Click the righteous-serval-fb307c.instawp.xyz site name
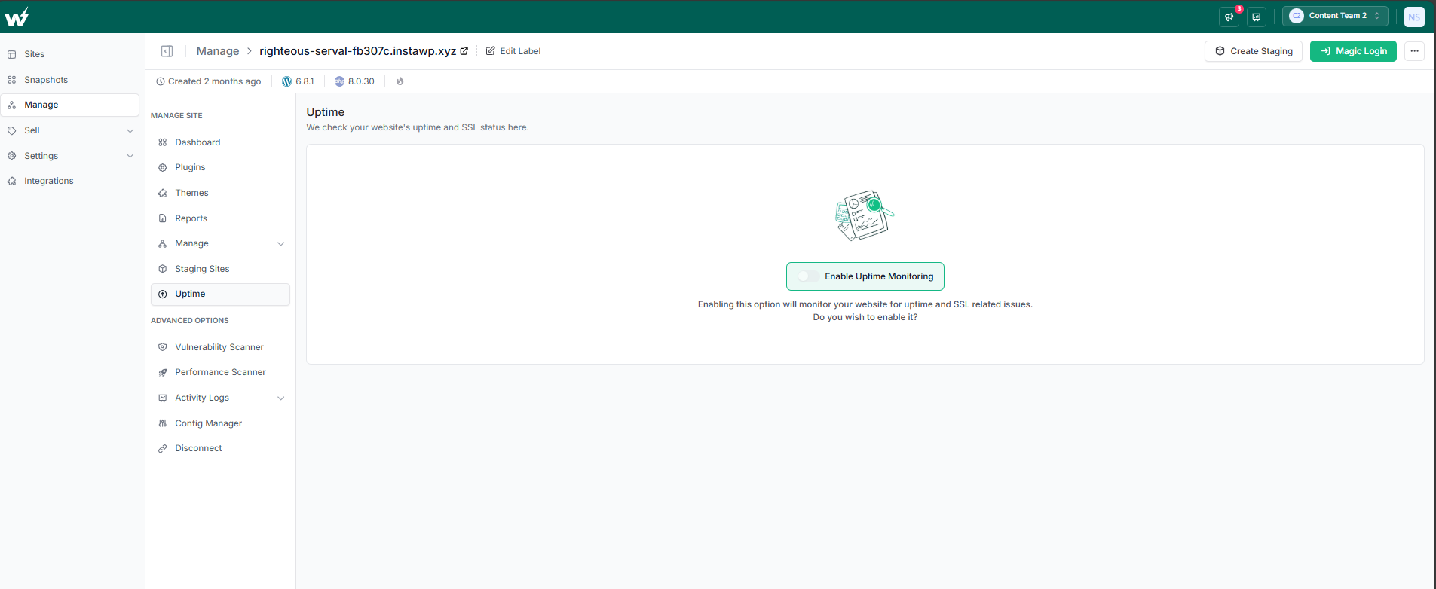 coord(357,51)
